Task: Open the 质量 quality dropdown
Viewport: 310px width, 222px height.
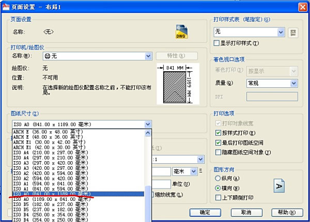Action: pos(294,83)
